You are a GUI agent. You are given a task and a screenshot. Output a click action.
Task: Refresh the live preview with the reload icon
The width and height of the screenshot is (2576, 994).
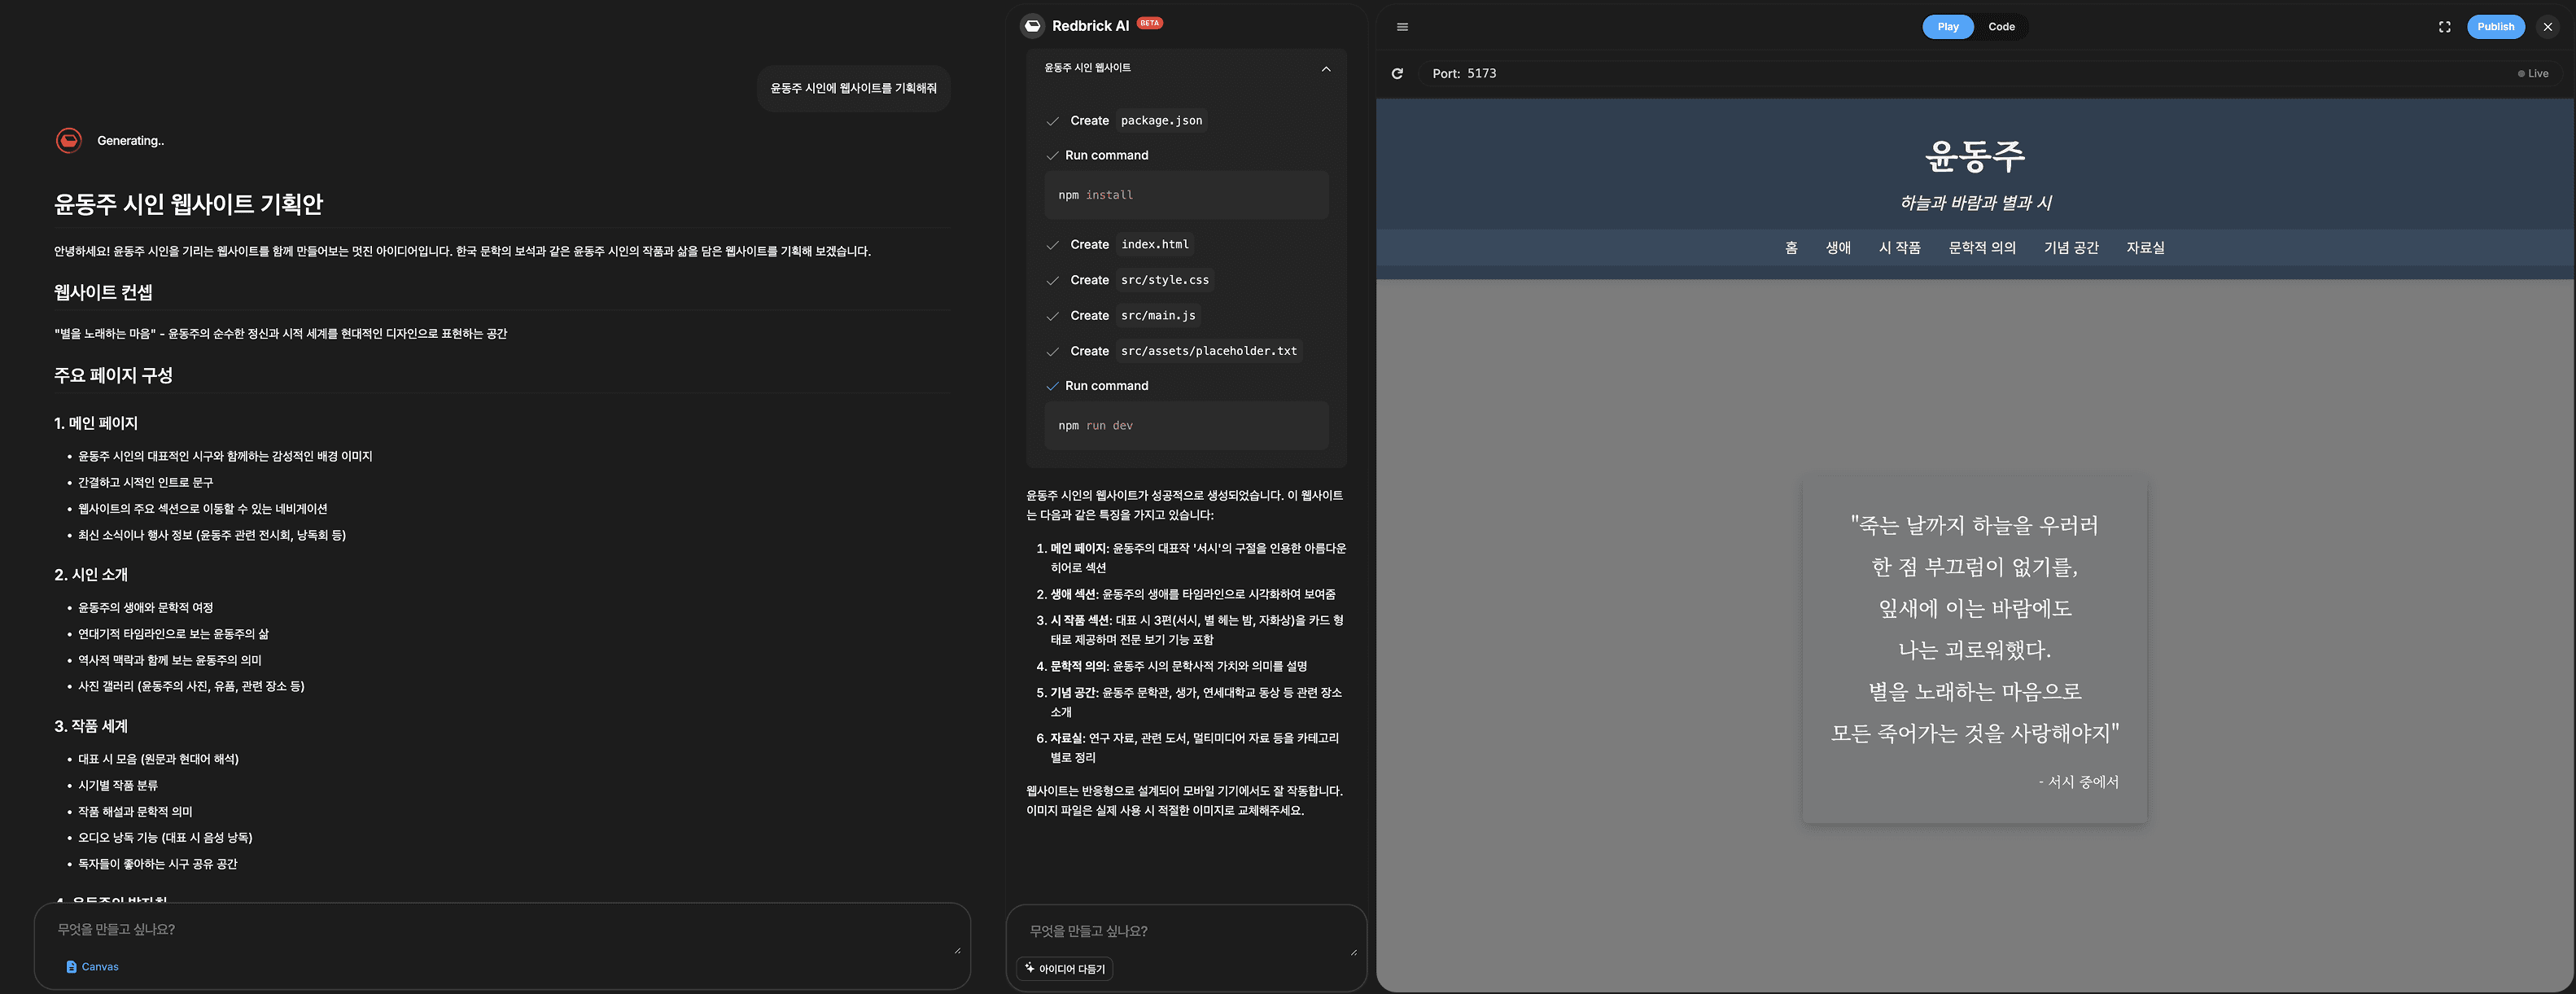pyautogui.click(x=1398, y=73)
